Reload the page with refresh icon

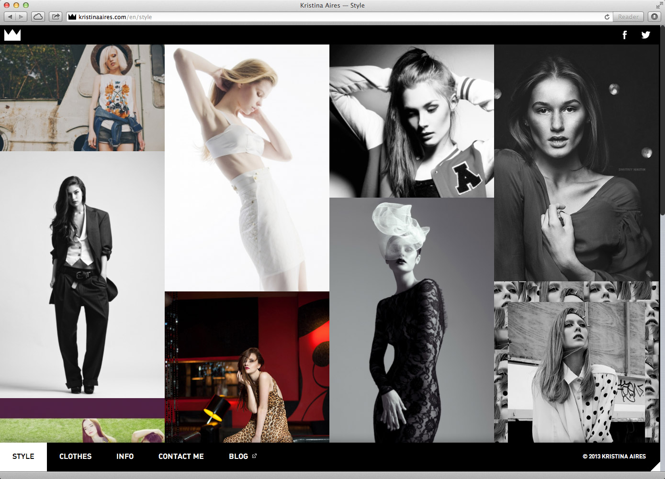click(x=607, y=17)
